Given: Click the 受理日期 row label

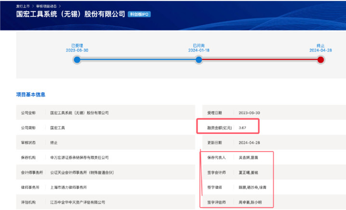Looking at the screenshot, I should pyautogui.click(x=214, y=113).
